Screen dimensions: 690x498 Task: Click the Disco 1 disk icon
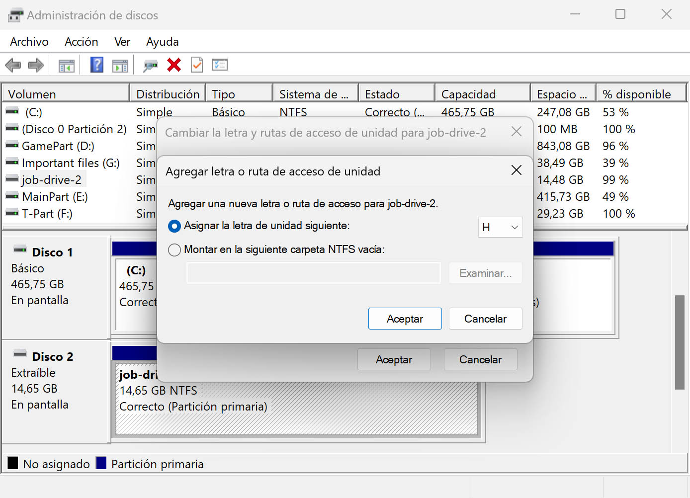[20, 249]
